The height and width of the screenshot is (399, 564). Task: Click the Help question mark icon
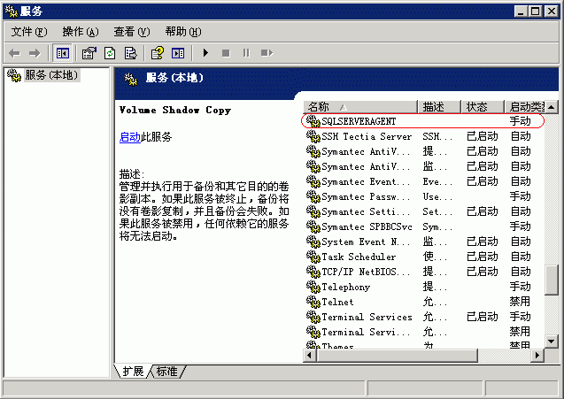click(158, 54)
